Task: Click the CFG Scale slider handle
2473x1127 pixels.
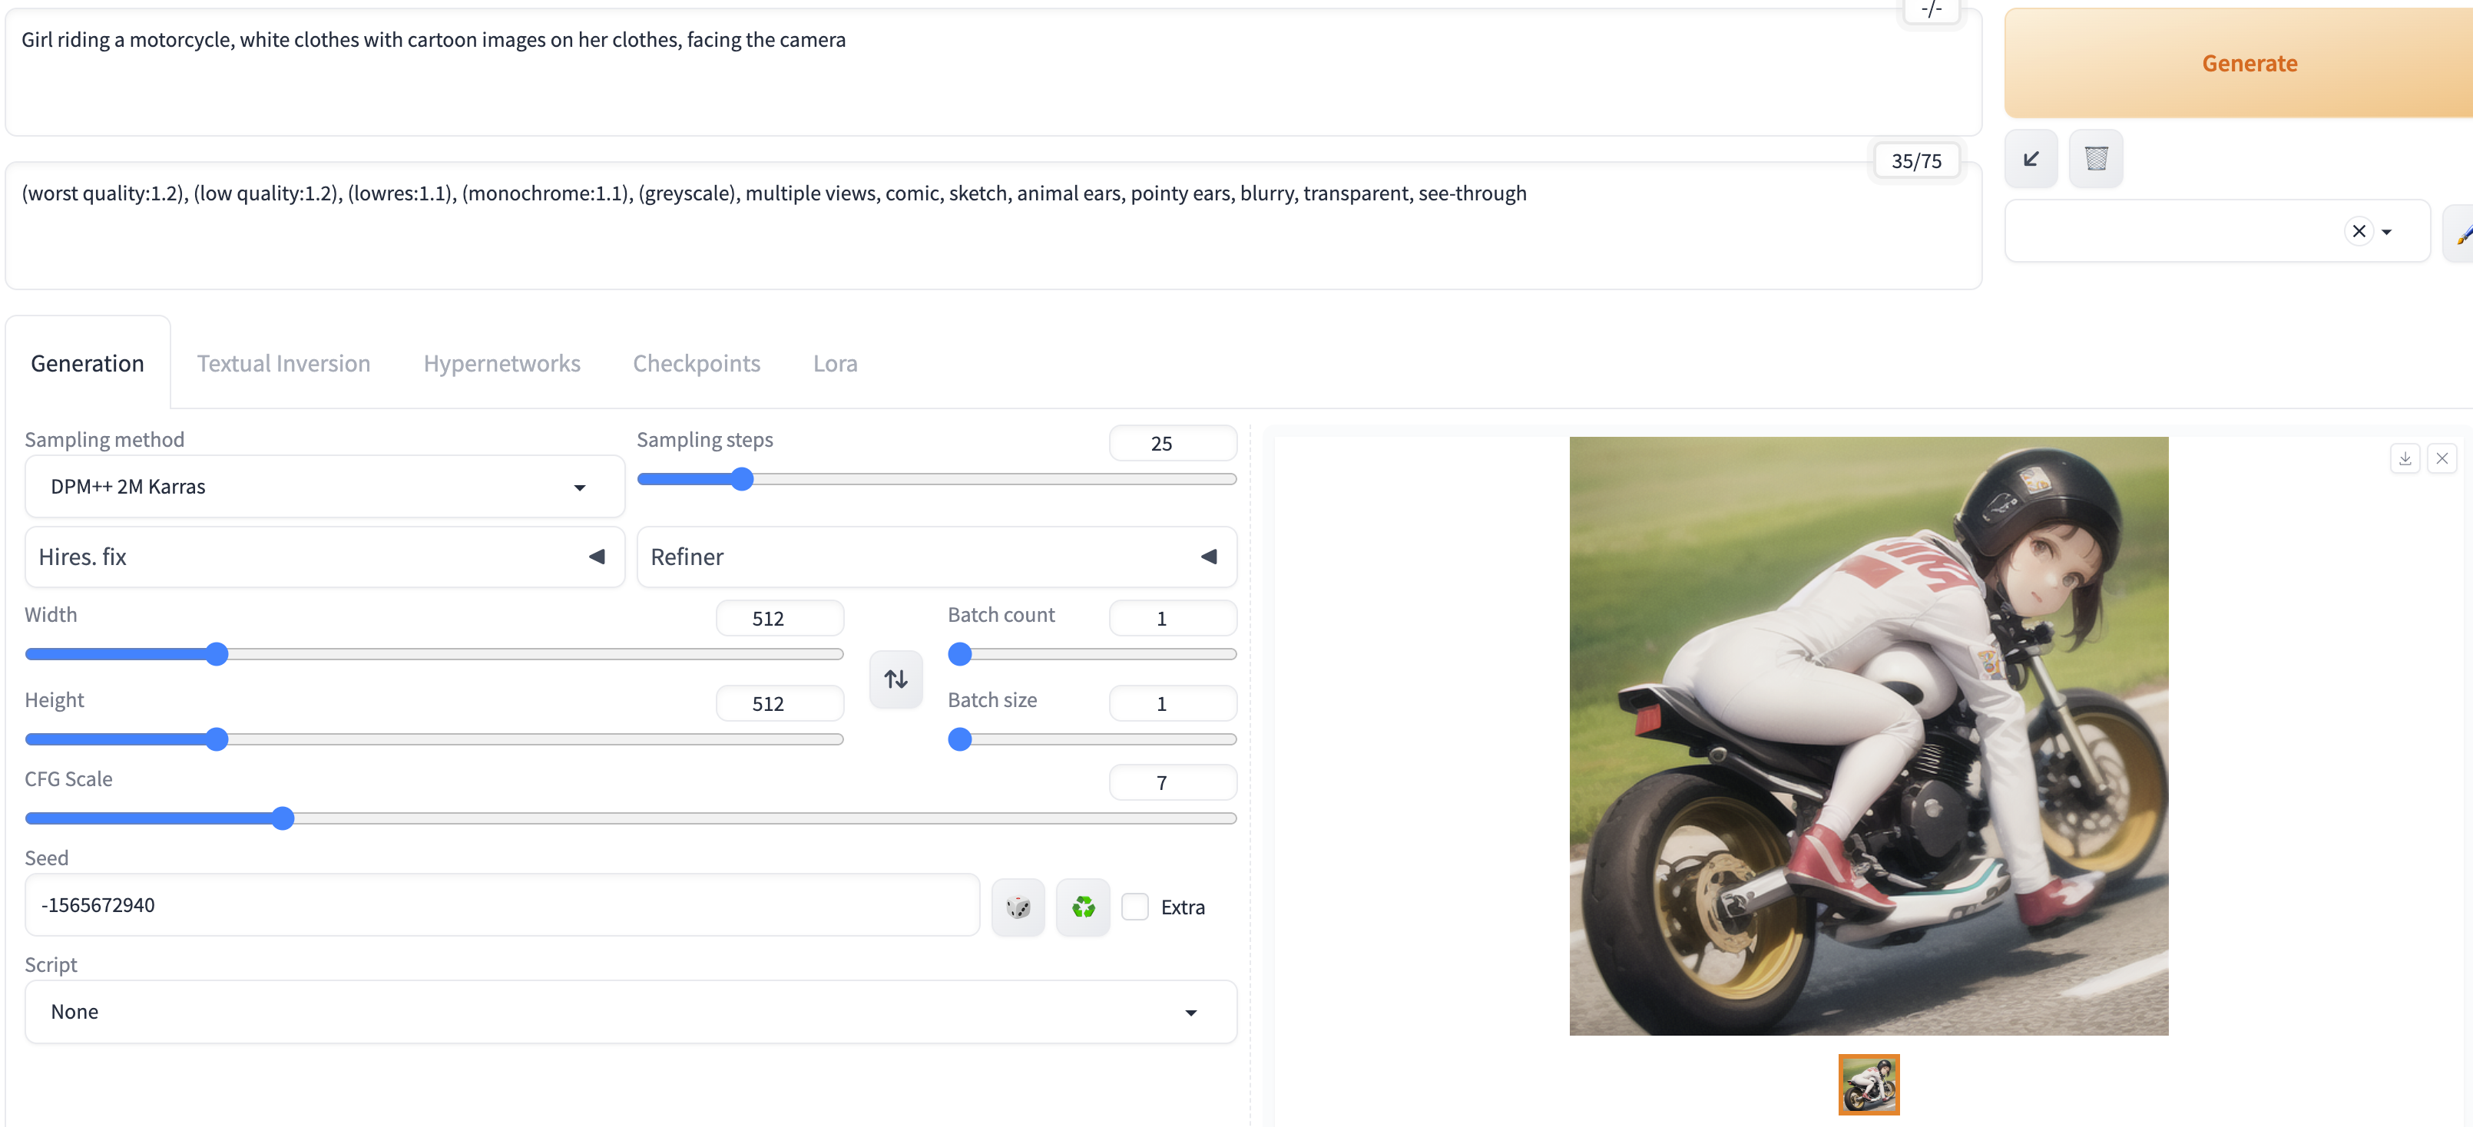Action: tap(283, 818)
